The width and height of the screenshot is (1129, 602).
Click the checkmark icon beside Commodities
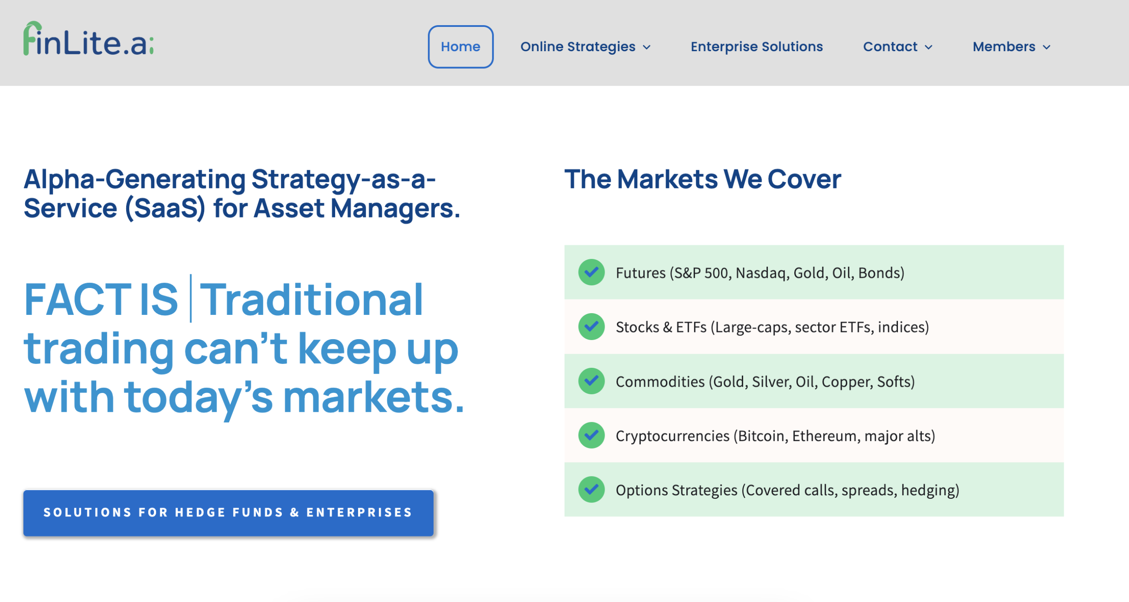pyautogui.click(x=591, y=381)
